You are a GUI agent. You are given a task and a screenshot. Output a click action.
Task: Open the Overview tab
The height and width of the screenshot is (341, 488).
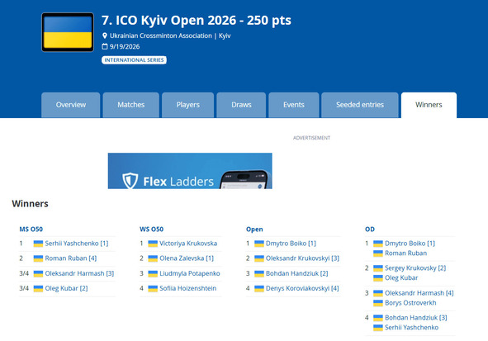(71, 105)
